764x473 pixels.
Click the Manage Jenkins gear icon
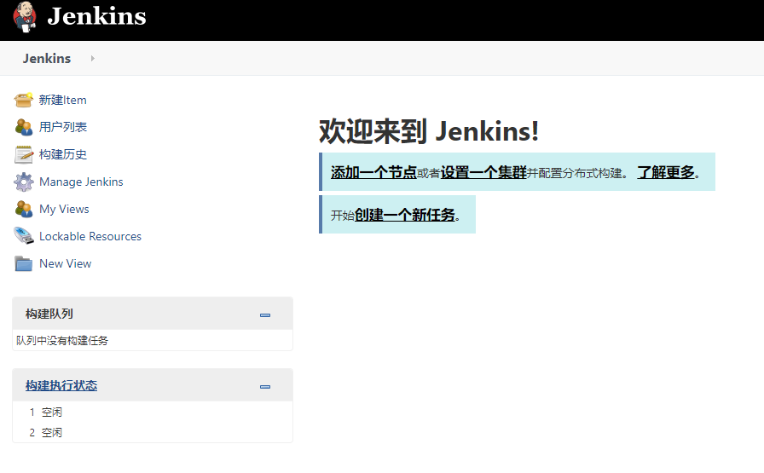click(x=23, y=182)
